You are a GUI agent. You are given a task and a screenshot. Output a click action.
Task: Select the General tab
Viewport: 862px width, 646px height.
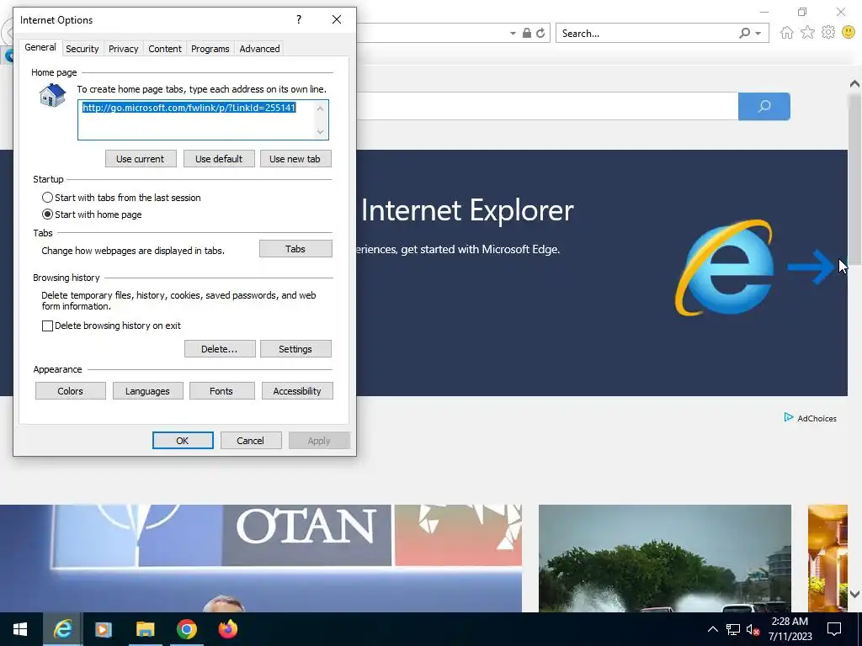[40, 47]
